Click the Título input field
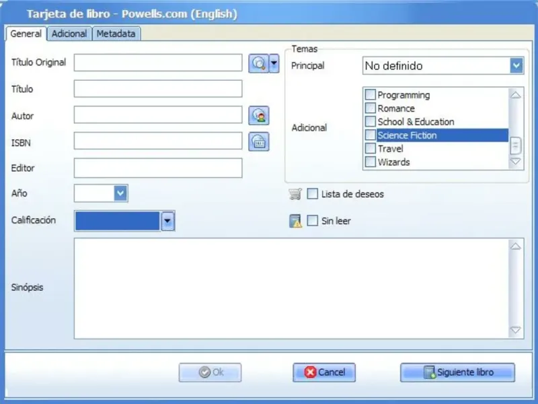The image size is (538, 404). pos(158,89)
